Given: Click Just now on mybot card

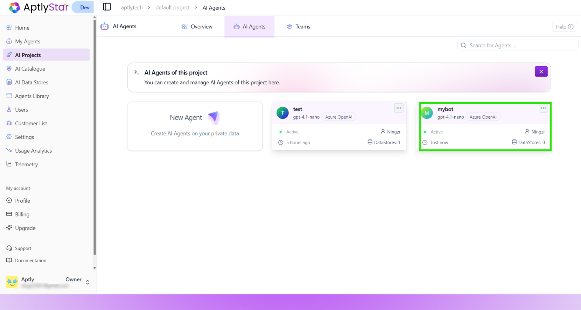Looking at the screenshot, I should tap(435, 142).
